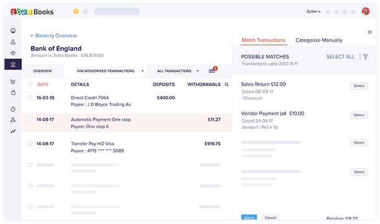380x224 pixels.
Task: Click the yellow circle in top bar
Action: click(x=76, y=12)
